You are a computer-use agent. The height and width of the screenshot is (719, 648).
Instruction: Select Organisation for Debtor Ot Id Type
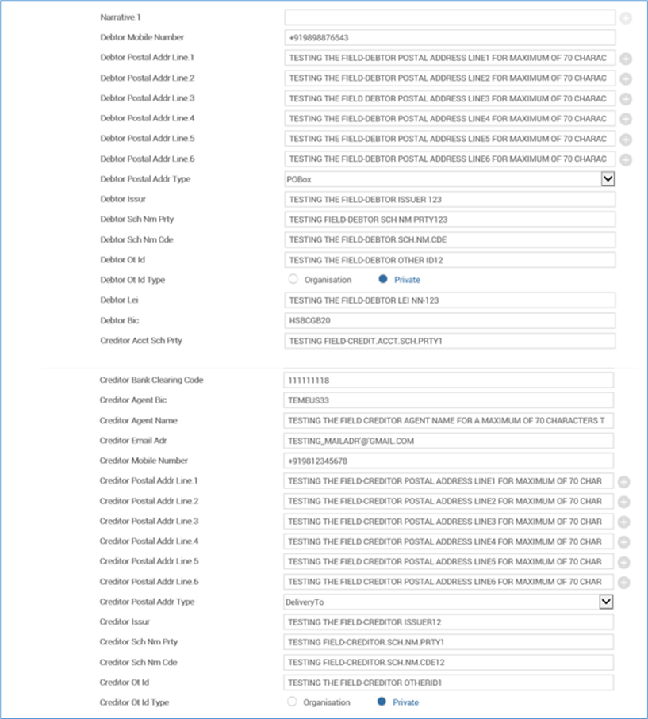293,279
